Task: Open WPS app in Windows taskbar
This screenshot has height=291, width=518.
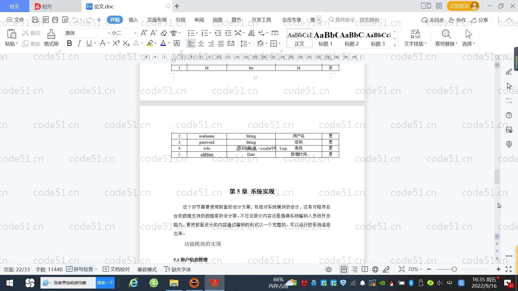Action: (214, 283)
